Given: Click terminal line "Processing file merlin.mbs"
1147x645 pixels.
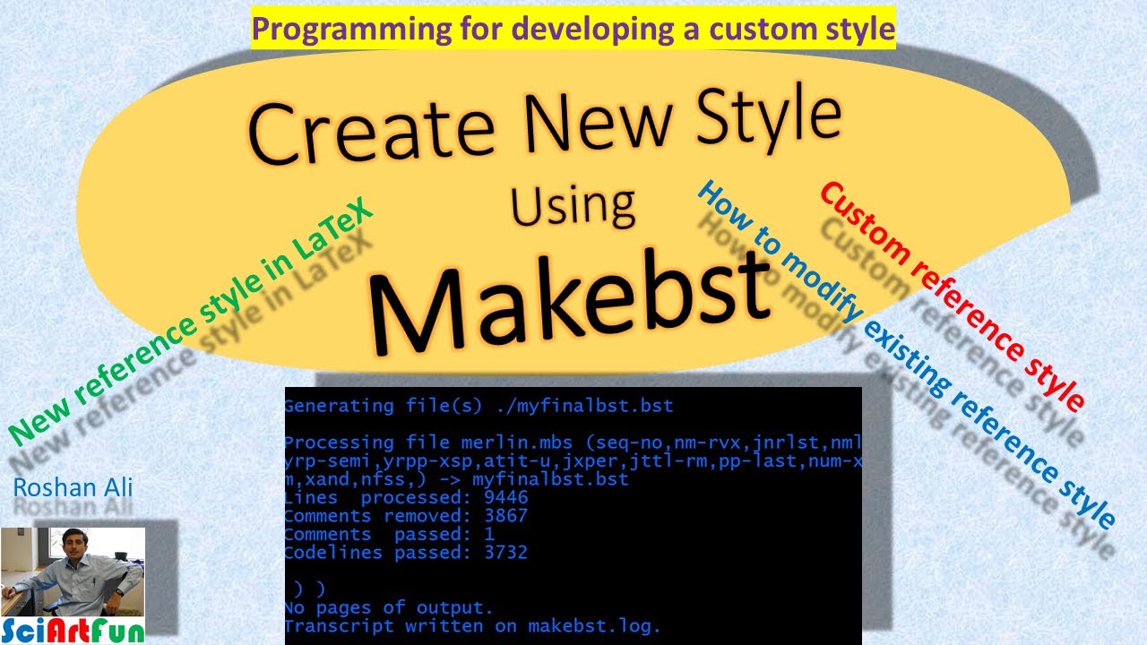Looking at the screenshot, I should [573, 443].
